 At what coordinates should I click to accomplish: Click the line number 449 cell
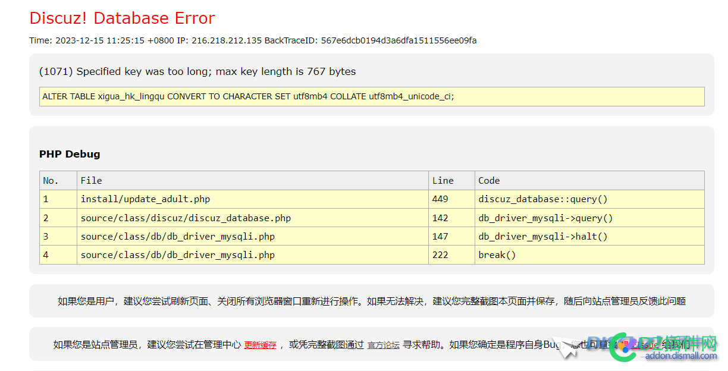click(x=451, y=199)
